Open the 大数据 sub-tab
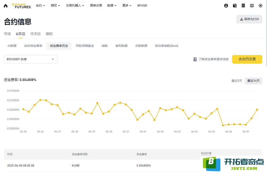Image resolution: width=267 pixels, height=172 pixels. point(12,46)
